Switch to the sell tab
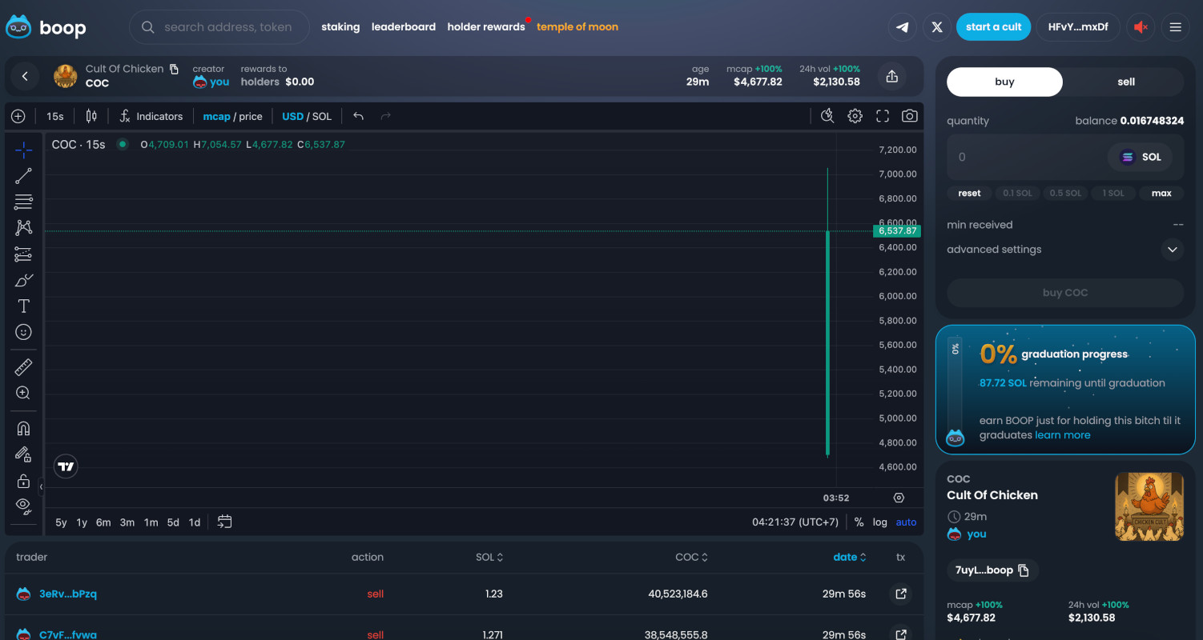This screenshot has height=640, width=1203. click(1125, 82)
